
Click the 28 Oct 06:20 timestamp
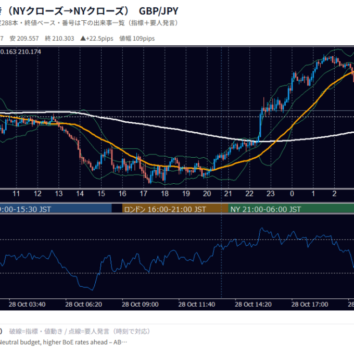click(x=83, y=305)
